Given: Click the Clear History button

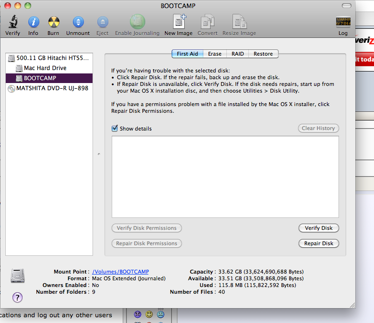Looking at the screenshot, I should pos(318,128).
